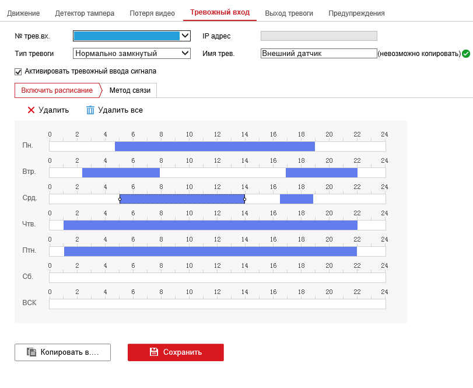Toggle Активировать тревожный ввода сигнала checkbox
This screenshot has height=388, width=473.
tap(18, 72)
